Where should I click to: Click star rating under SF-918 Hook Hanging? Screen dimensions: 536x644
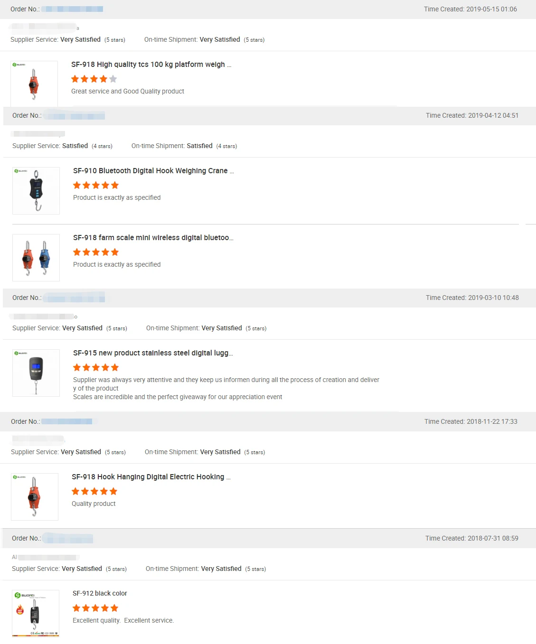[x=94, y=491]
